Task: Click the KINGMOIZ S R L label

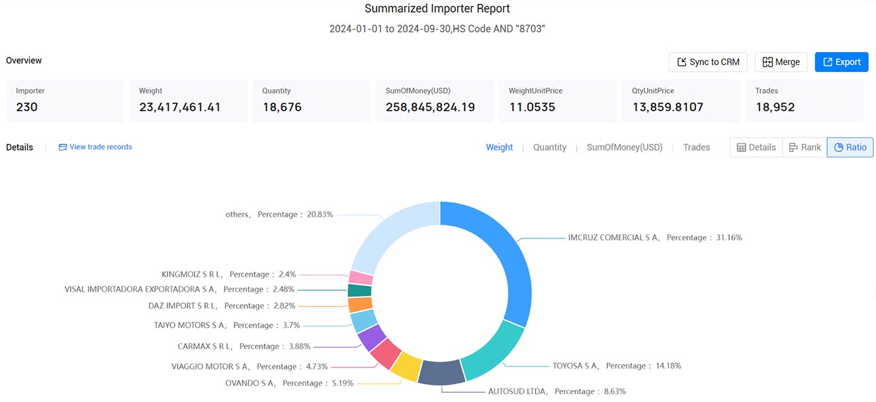Action: pyautogui.click(x=229, y=274)
